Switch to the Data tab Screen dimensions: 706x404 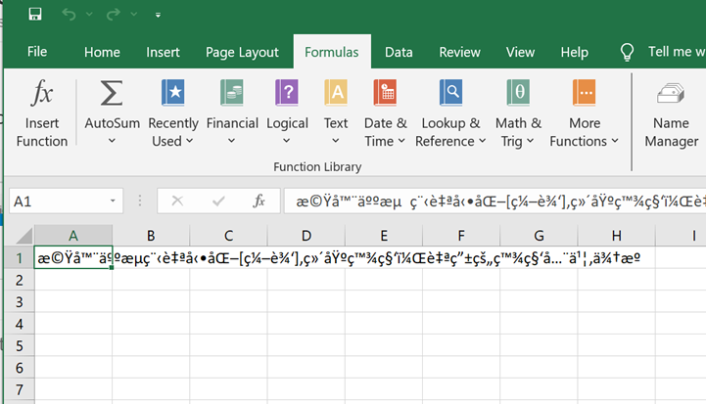(399, 52)
